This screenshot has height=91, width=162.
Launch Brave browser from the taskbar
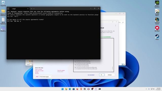click(81, 89)
